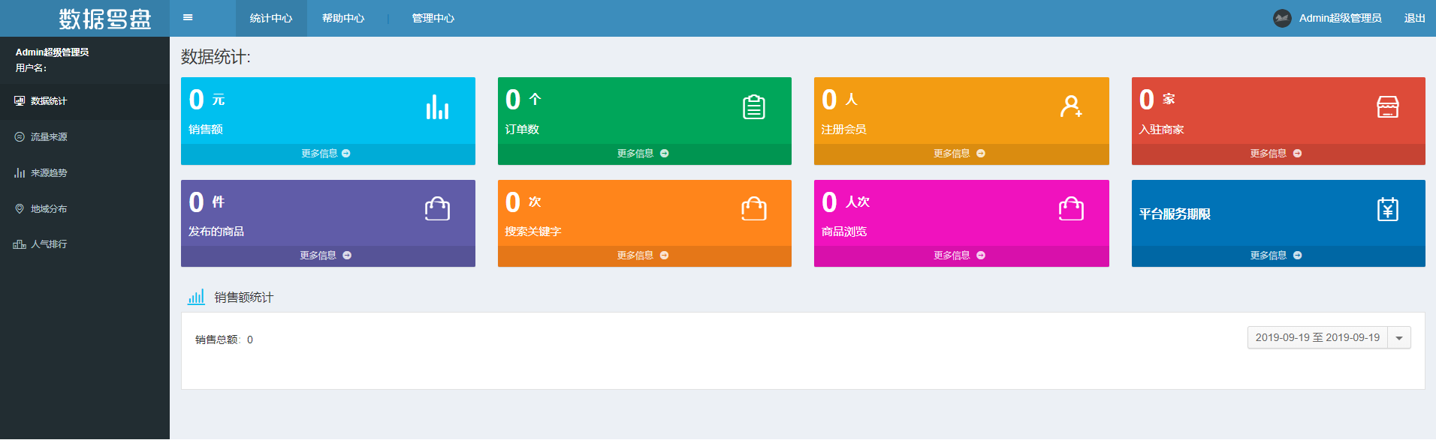Click the bar chart icon on 销售额 card
Image resolution: width=1436 pixels, height=440 pixels.
(x=437, y=107)
